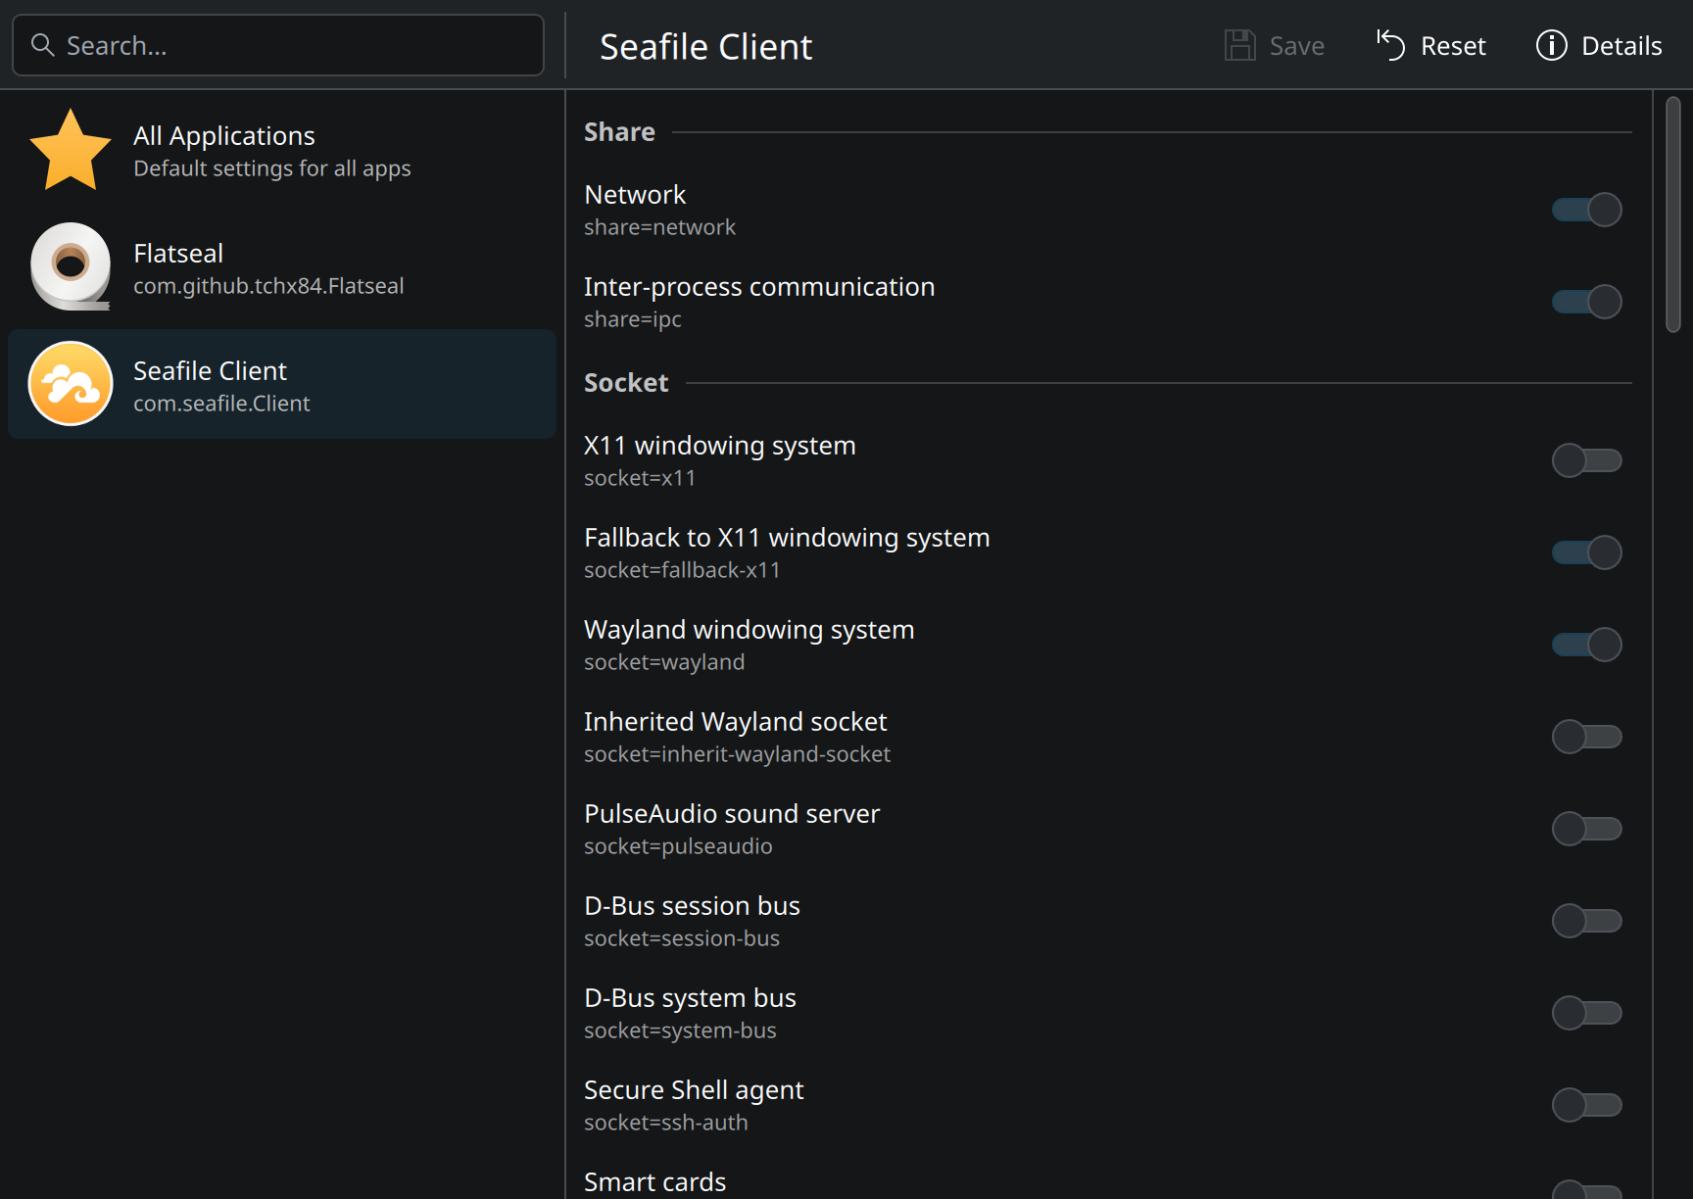Click the Secure Shell agent label
The image size is (1693, 1199).
tap(694, 1090)
